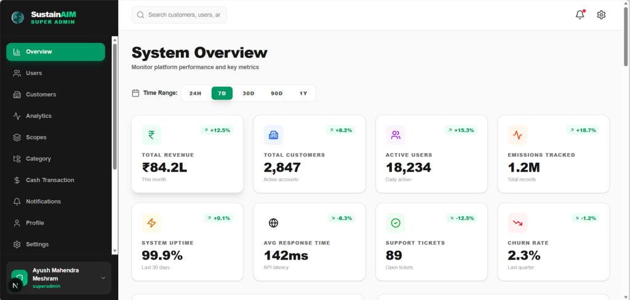Click the Category tree icon
This screenshot has width=630, height=300.
click(17, 159)
